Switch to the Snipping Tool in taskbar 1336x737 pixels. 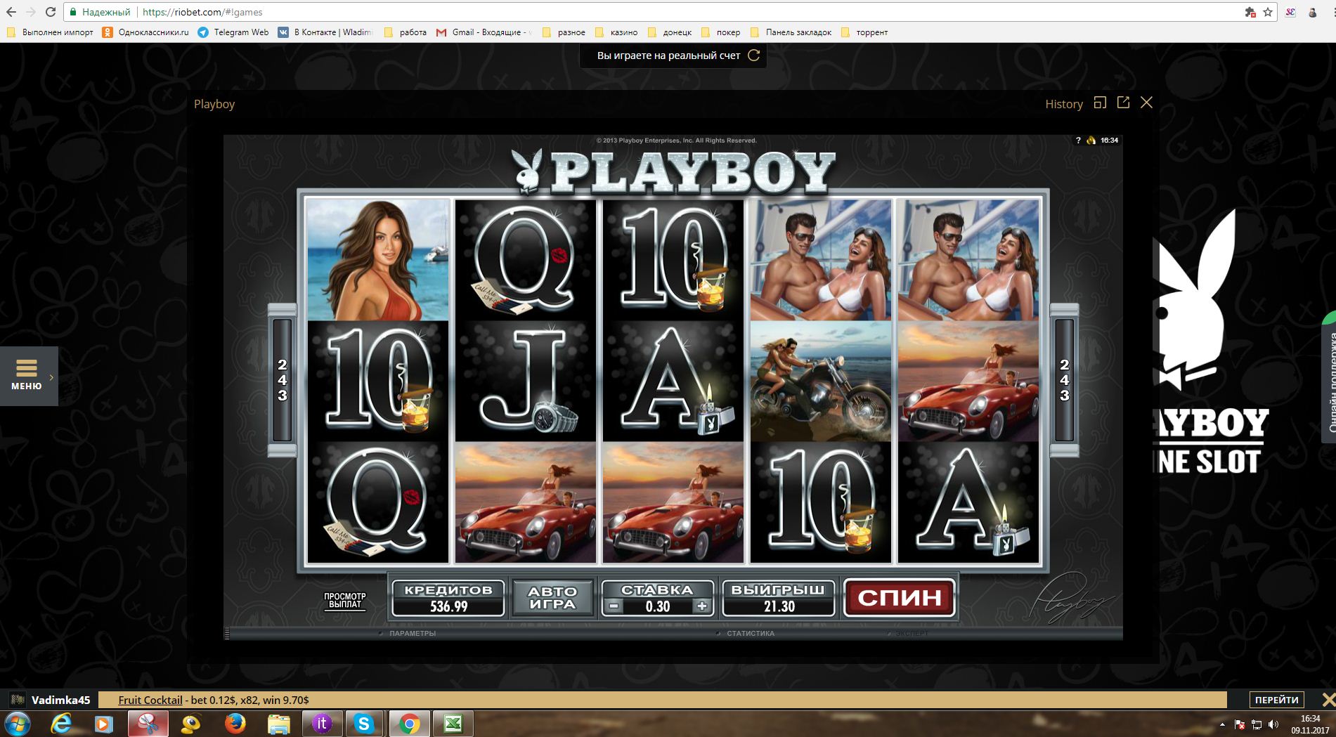[x=148, y=724]
